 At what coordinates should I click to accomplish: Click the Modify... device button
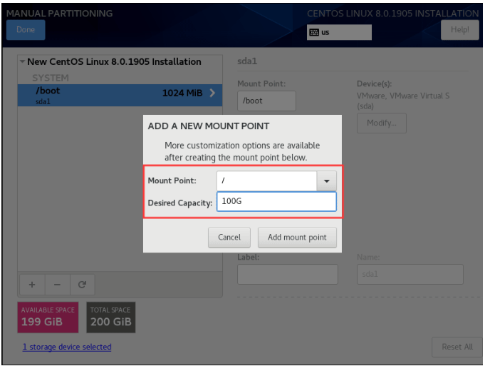(381, 123)
